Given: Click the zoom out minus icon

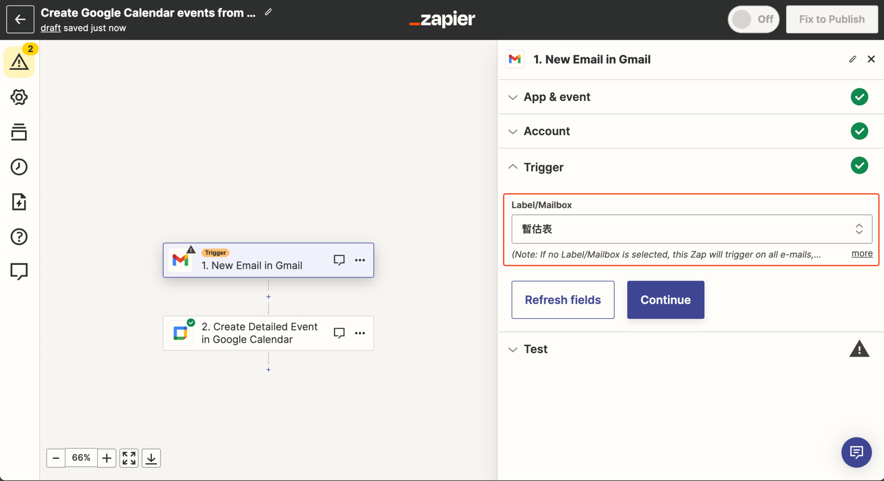Looking at the screenshot, I should [56, 458].
